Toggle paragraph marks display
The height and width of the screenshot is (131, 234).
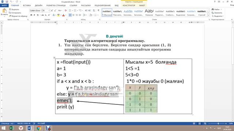point(98,11)
